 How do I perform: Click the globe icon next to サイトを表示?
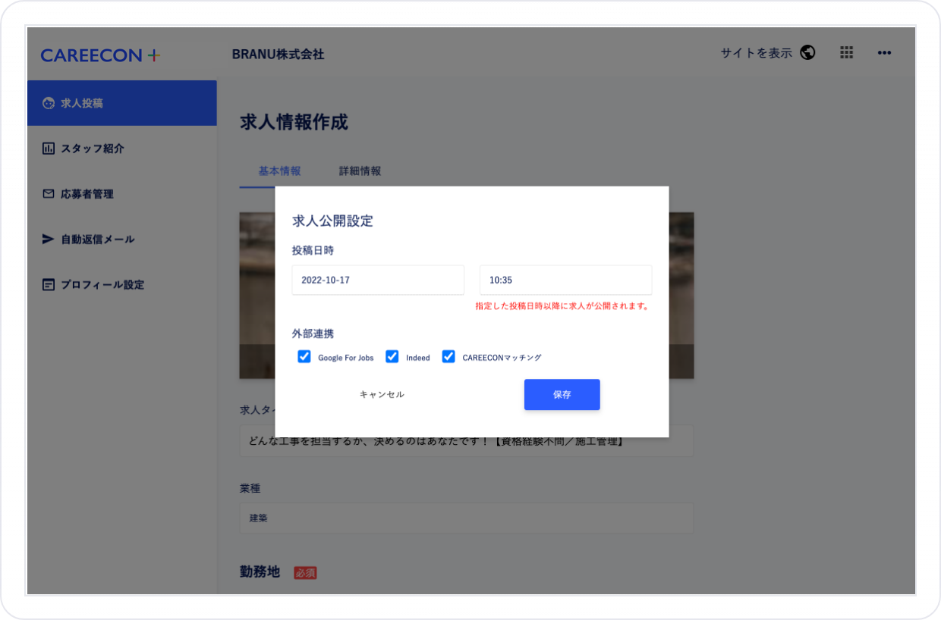click(807, 53)
